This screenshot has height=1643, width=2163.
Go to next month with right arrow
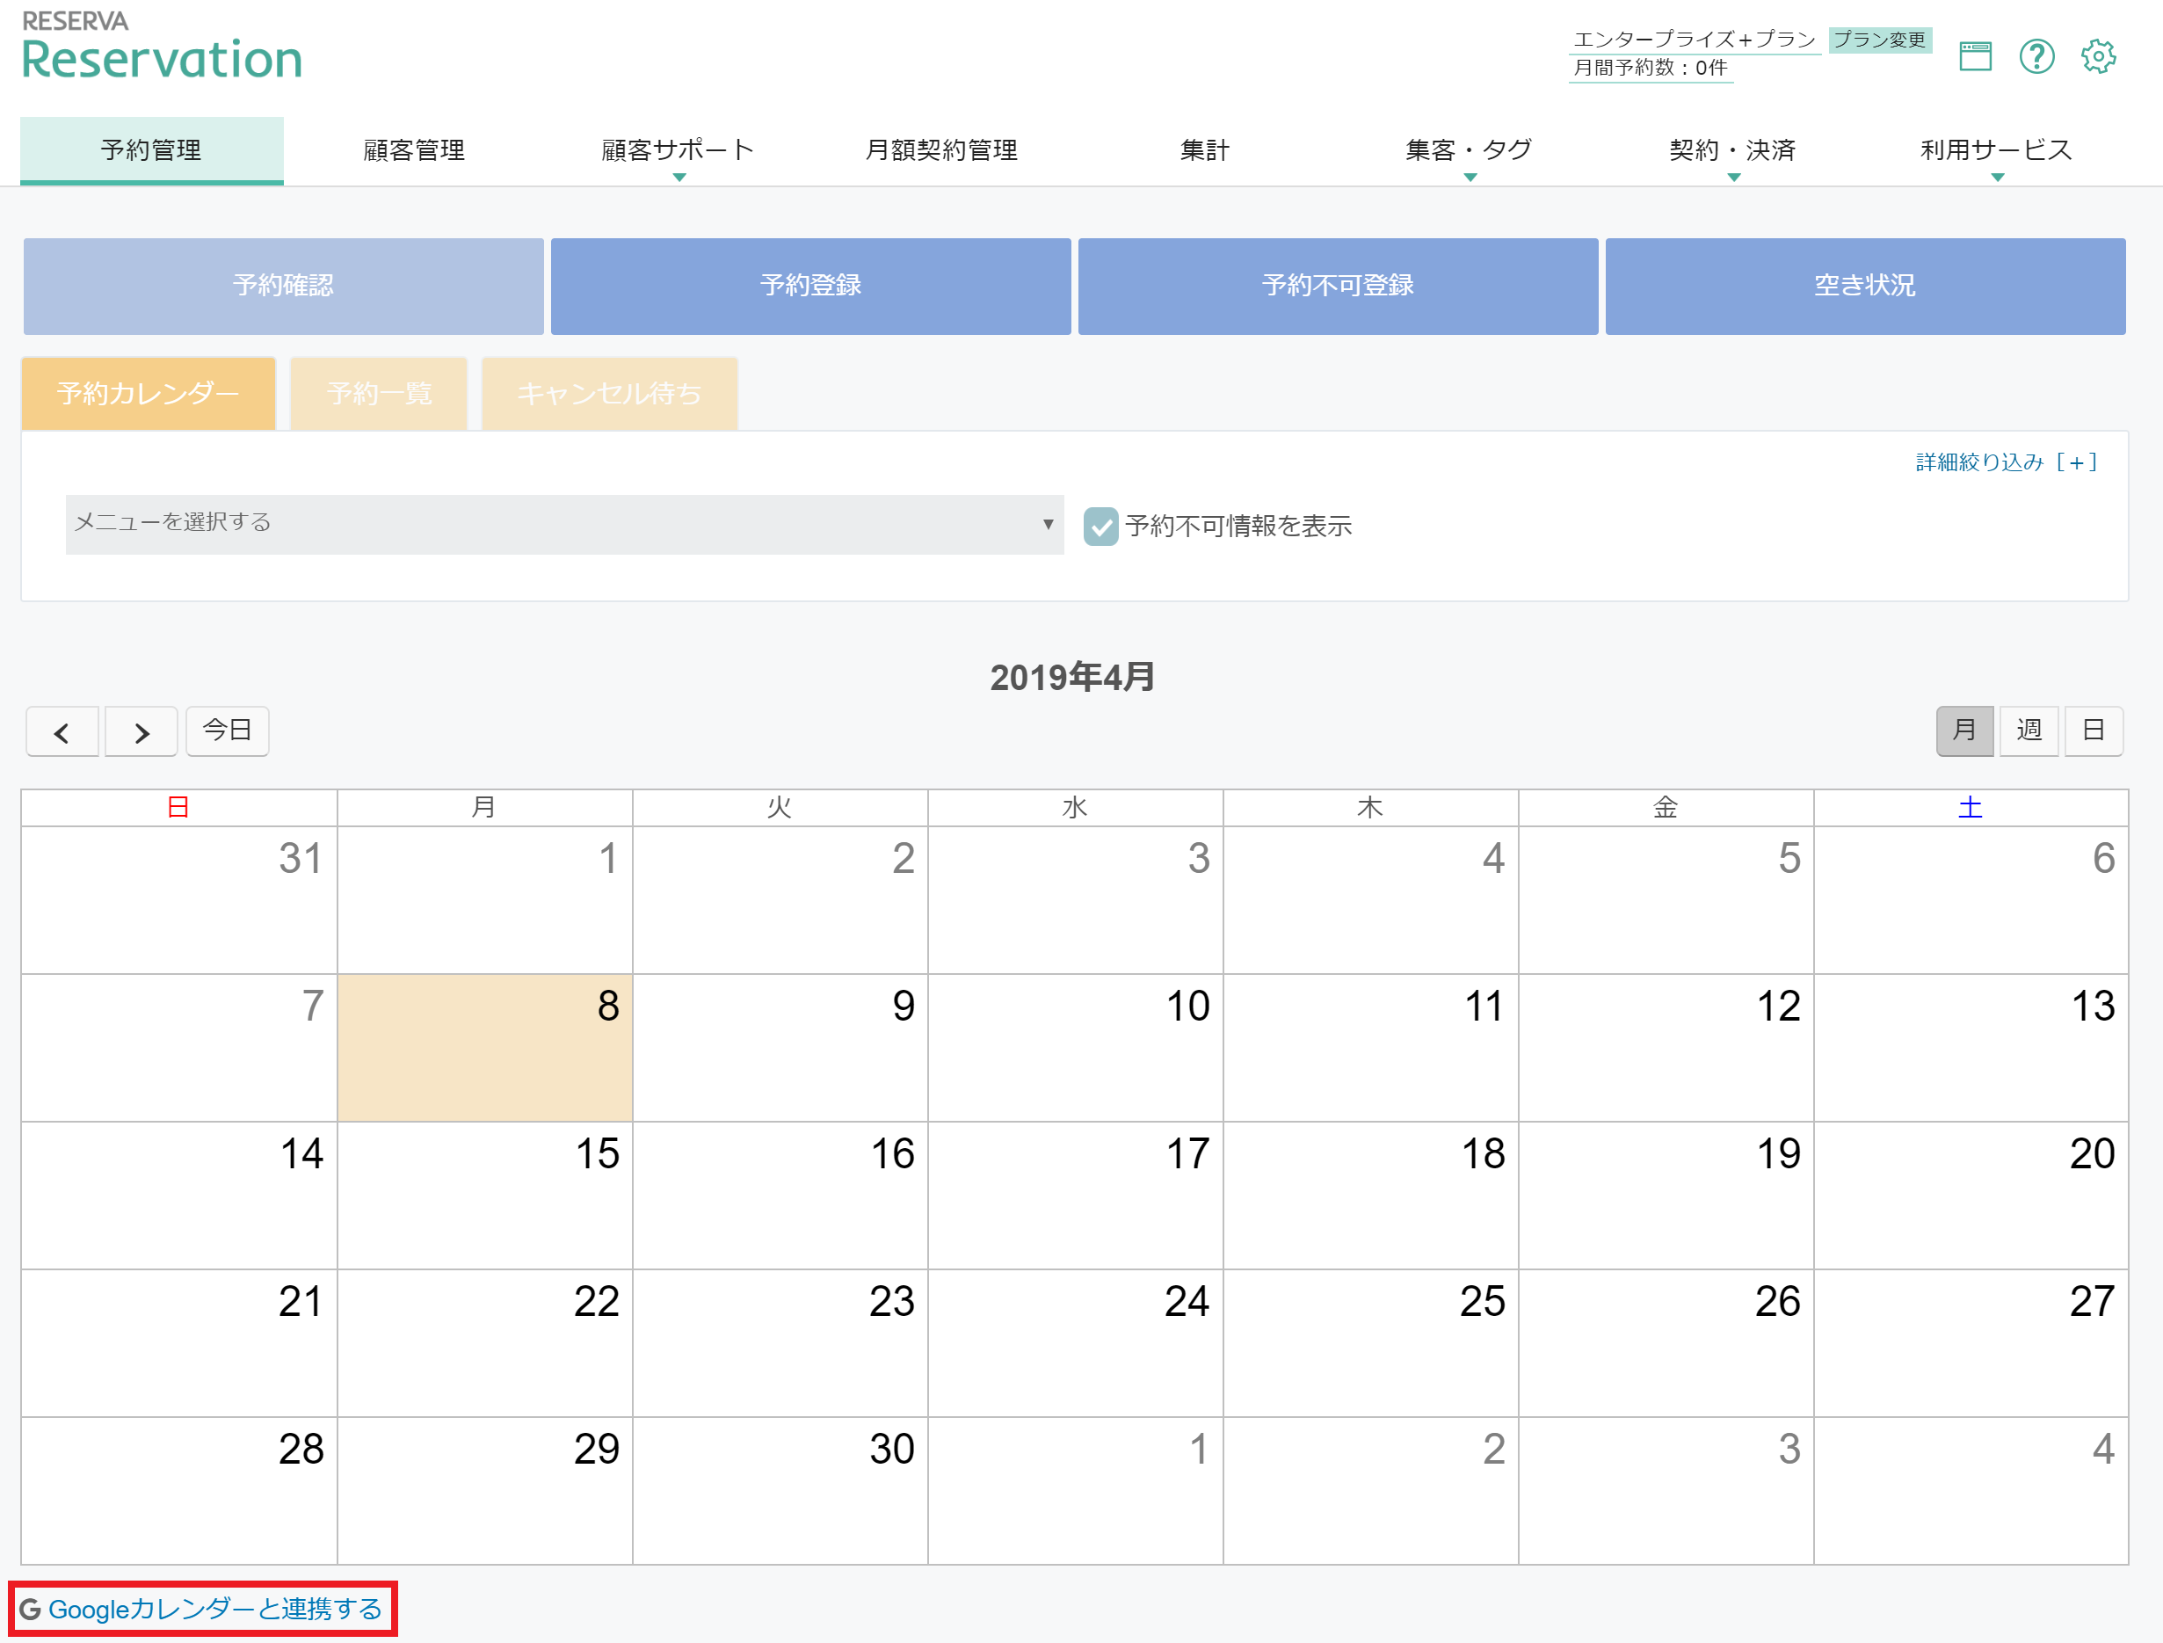142,731
